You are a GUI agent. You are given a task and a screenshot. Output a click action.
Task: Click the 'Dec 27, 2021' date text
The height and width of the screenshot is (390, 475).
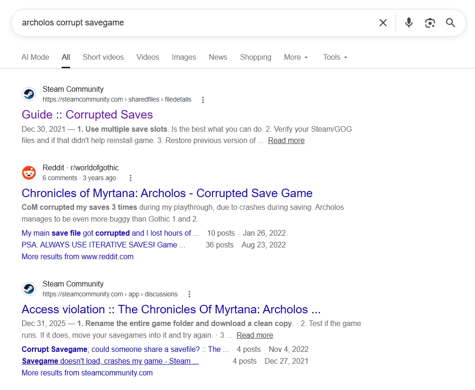coord(286,361)
